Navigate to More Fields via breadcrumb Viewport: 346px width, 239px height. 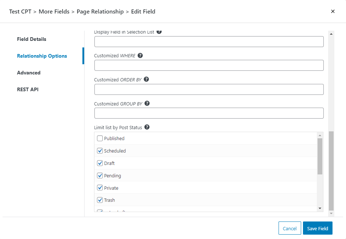[x=54, y=11]
